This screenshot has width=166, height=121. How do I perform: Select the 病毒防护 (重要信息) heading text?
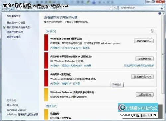tap(61, 74)
